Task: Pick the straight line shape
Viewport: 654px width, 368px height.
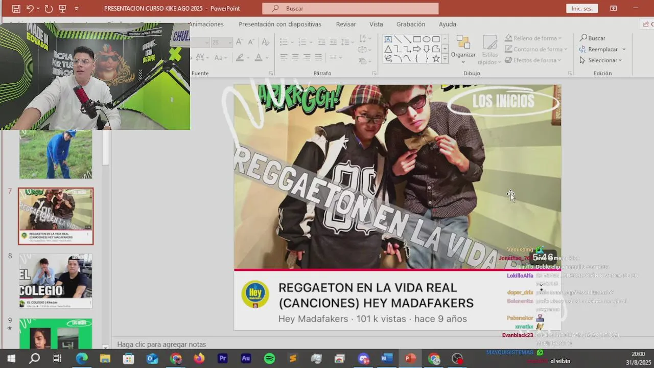Action: [398, 39]
